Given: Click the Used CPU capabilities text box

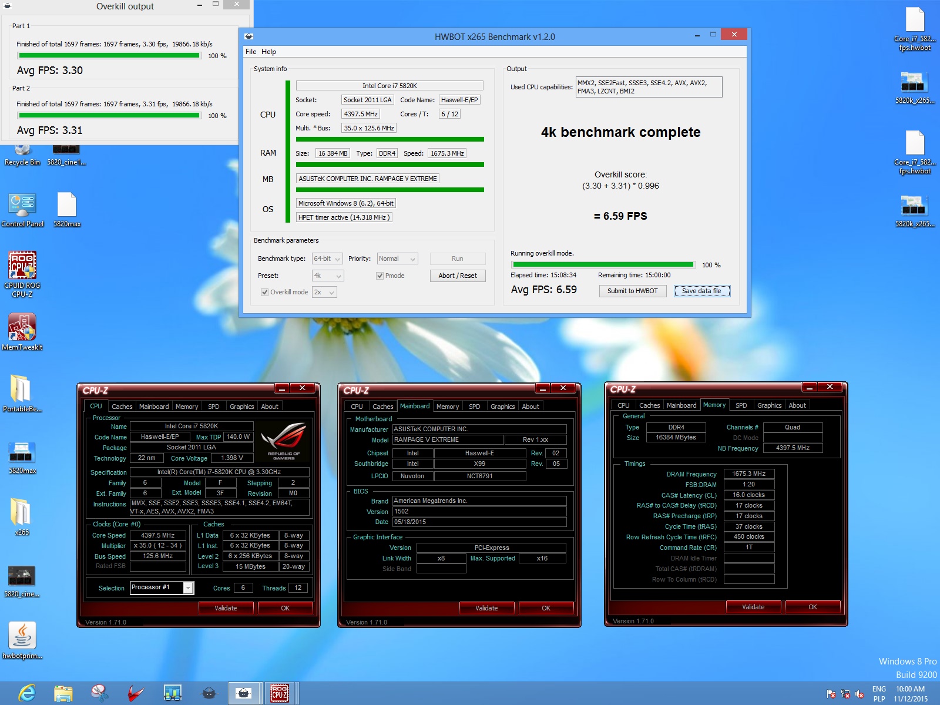Looking at the screenshot, I should pos(649,87).
